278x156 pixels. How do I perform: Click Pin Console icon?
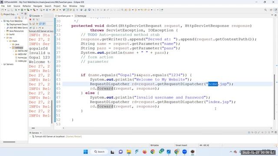30,28
